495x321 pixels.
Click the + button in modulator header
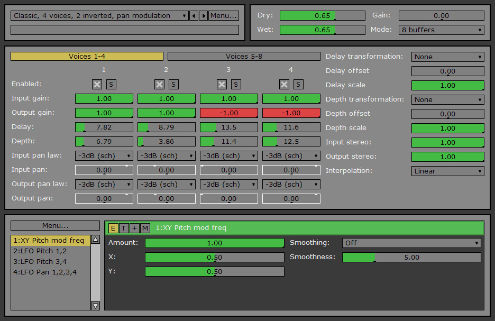pyautogui.click(x=134, y=228)
